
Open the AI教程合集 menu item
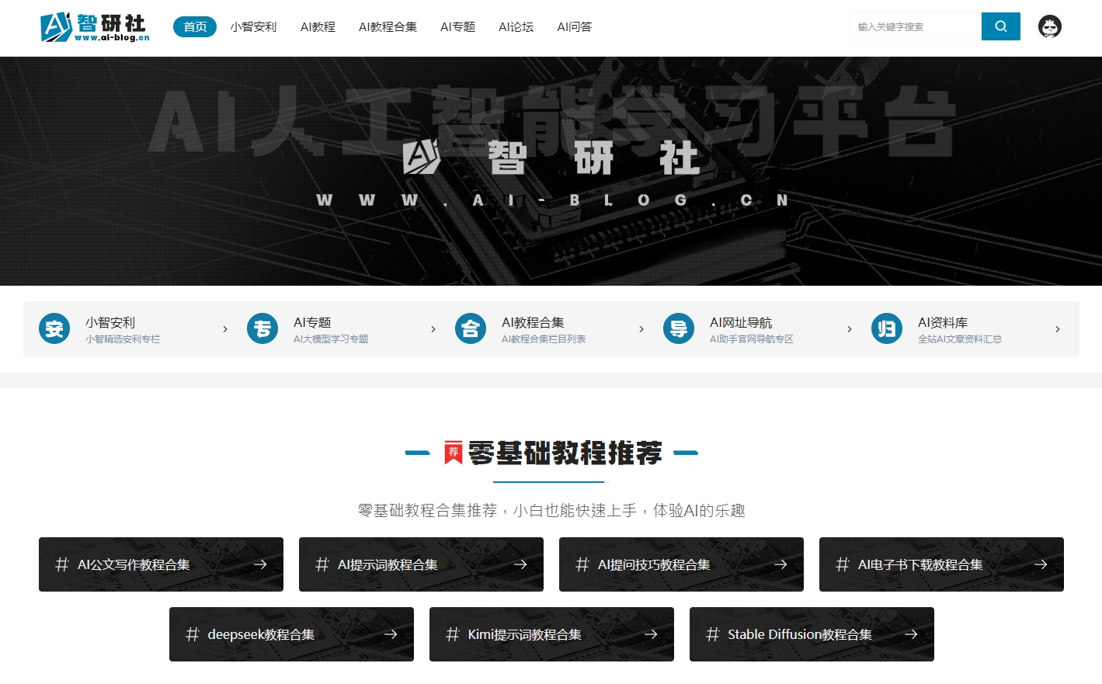(x=388, y=26)
